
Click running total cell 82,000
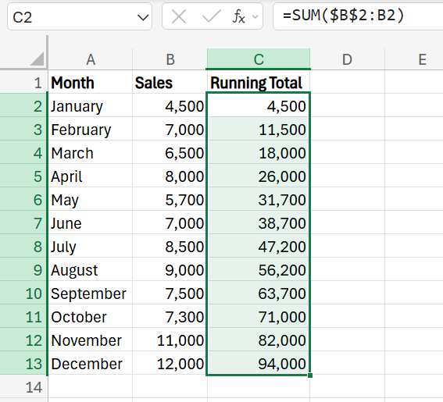click(259, 340)
